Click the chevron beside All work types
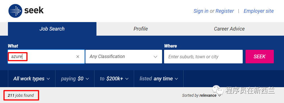 48,79
